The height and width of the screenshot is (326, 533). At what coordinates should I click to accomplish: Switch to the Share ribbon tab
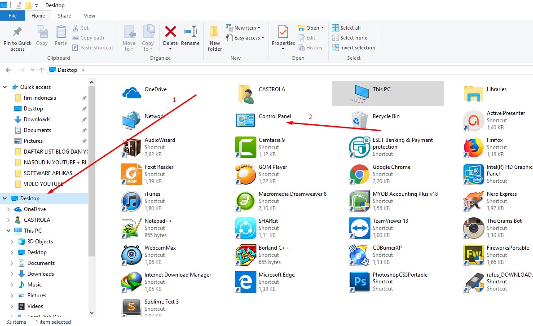tap(64, 16)
